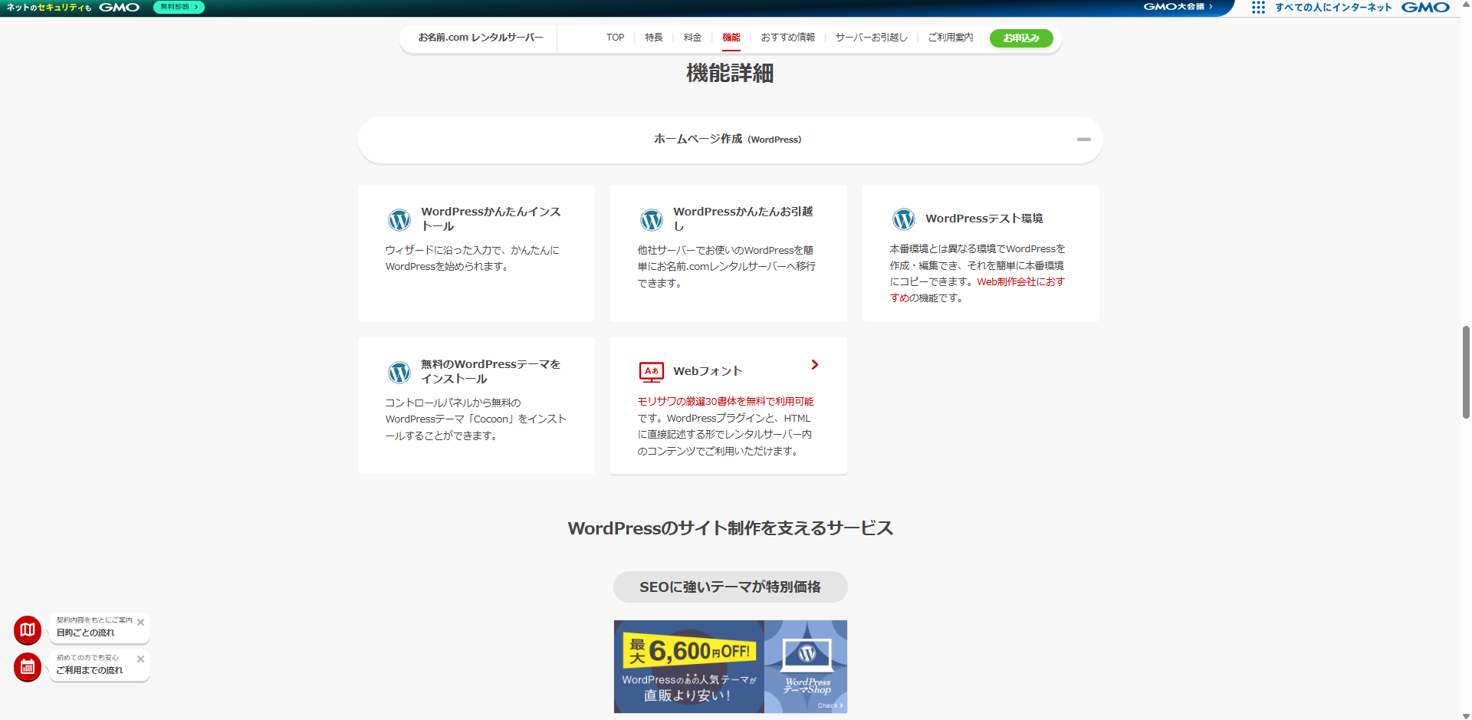This screenshot has width=1472, height=720.
Task: Collapse the ホームページ作成 (WordPress) section
Action: (1083, 140)
